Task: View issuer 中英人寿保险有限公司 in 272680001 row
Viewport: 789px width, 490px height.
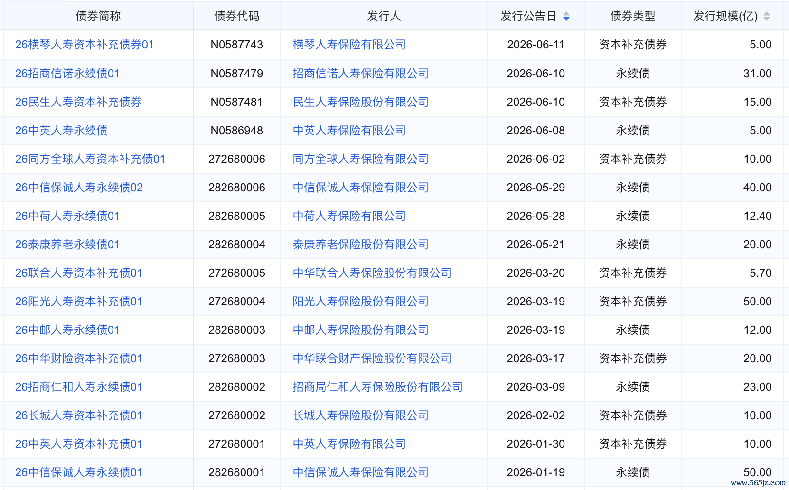Action: tap(349, 444)
